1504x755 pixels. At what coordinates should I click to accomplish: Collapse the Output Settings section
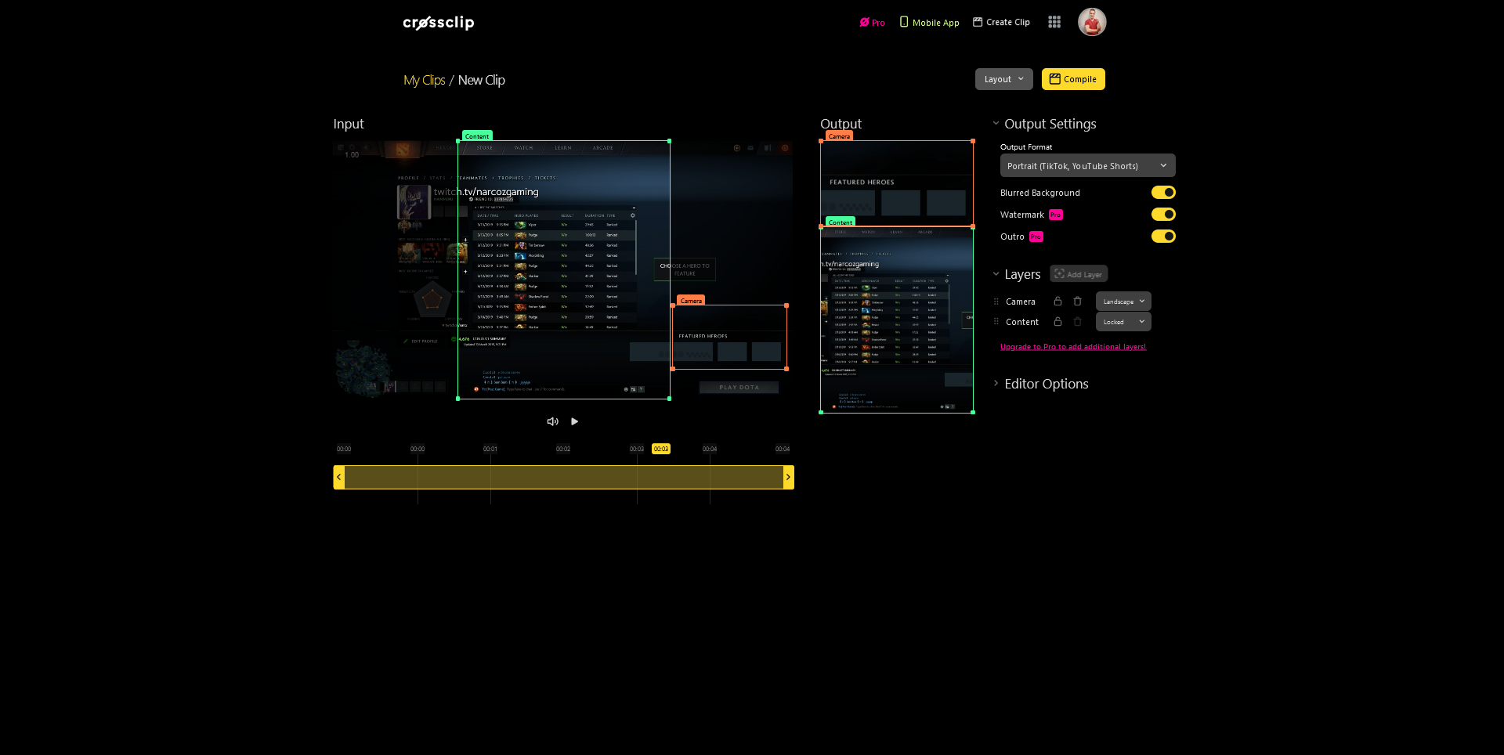pyautogui.click(x=996, y=124)
